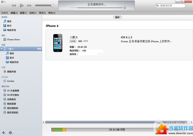The height and width of the screenshot is (136, 193).
Task: Select the ミ肥乂 device phone icon
Action: (x=5, y=49)
